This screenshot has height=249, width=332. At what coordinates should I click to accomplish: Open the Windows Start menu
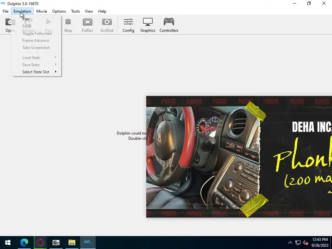pyautogui.click(x=8, y=243)
